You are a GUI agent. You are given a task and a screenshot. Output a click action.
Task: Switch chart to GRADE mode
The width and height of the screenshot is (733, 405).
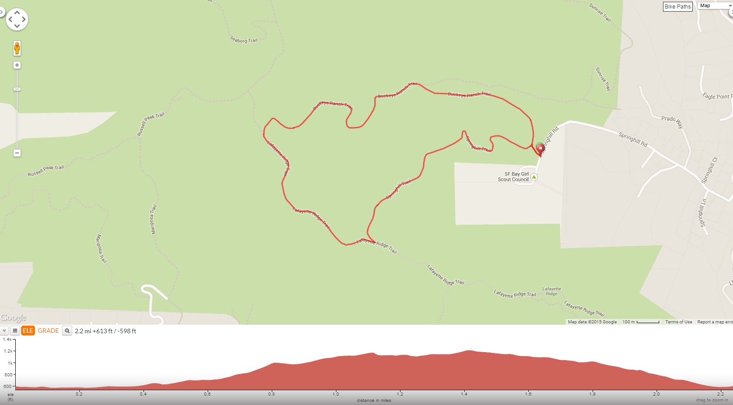coord(48,331)
